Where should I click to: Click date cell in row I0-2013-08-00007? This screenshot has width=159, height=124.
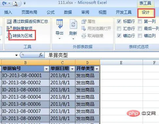[x=62, y=111]
